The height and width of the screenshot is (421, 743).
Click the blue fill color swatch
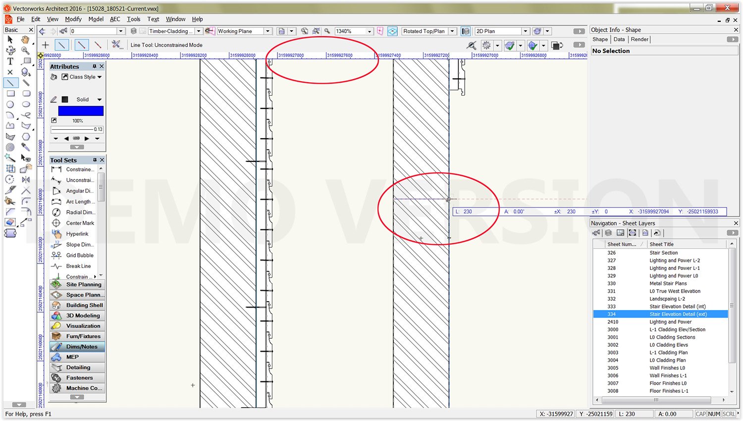click(81, 110)
